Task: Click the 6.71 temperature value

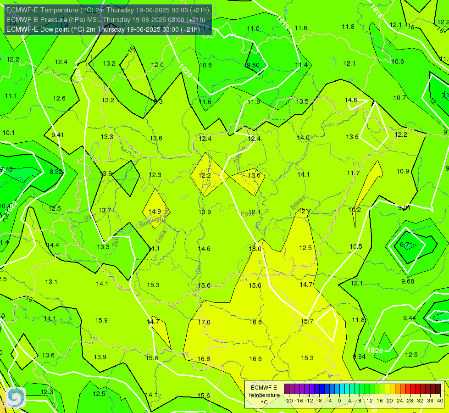Action: (x=406, y=245)
